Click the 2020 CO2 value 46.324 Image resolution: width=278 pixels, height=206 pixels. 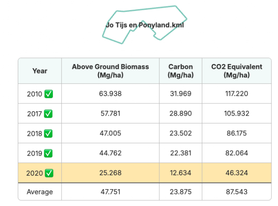point(236,173)
